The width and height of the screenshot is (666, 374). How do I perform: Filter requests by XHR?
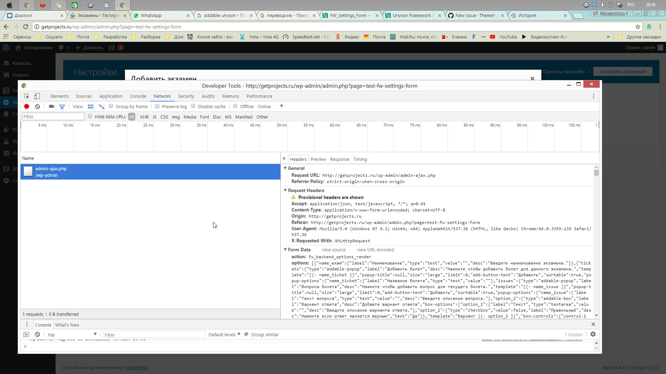[144, 117]
